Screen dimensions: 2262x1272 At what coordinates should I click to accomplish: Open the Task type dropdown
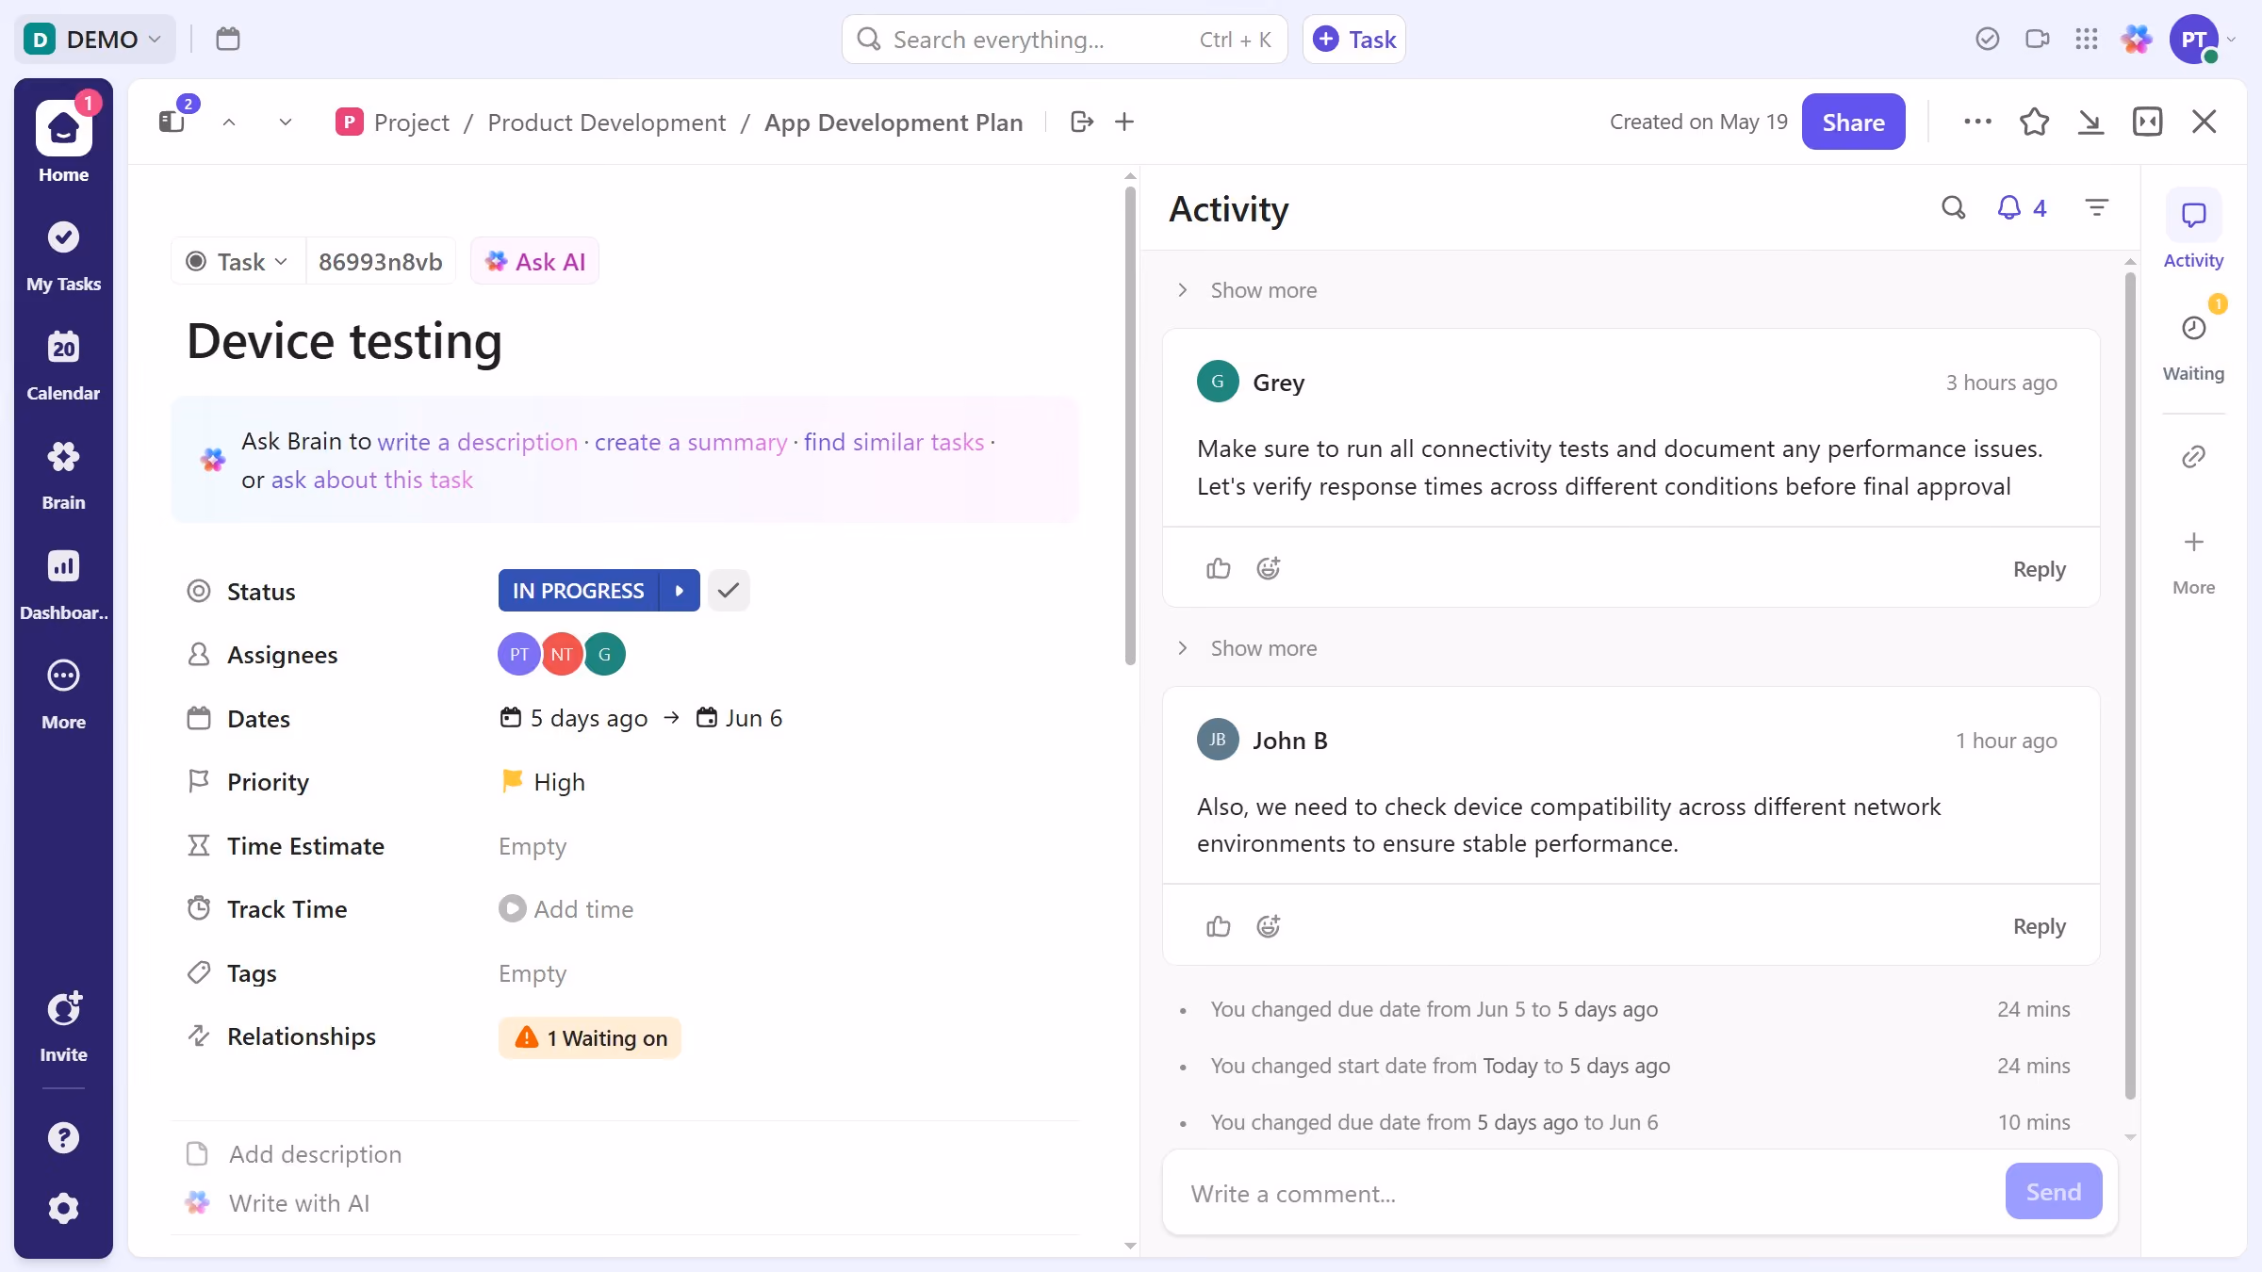[238, 261]
